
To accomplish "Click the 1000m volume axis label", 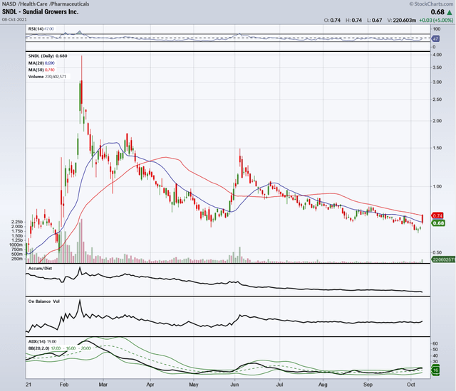I will click(x=16, y=245).
